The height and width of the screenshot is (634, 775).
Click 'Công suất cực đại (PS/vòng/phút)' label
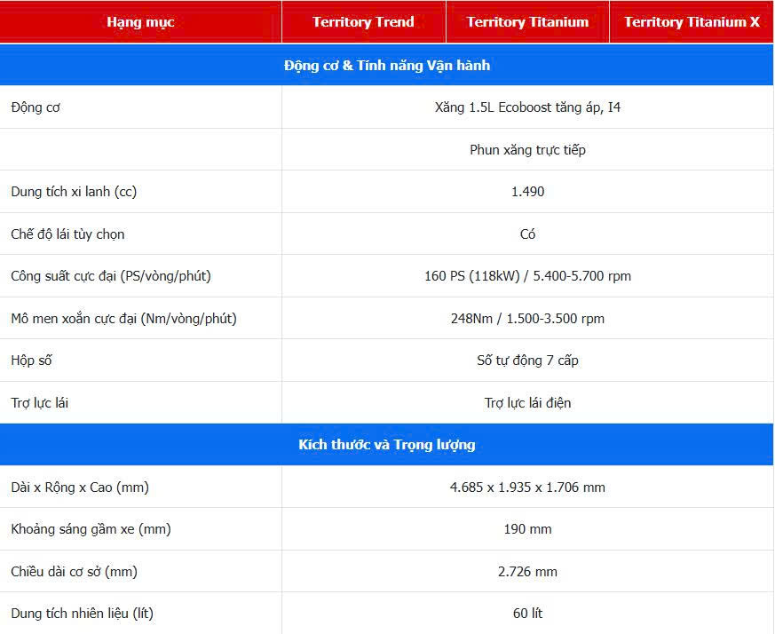pos(111,276)
